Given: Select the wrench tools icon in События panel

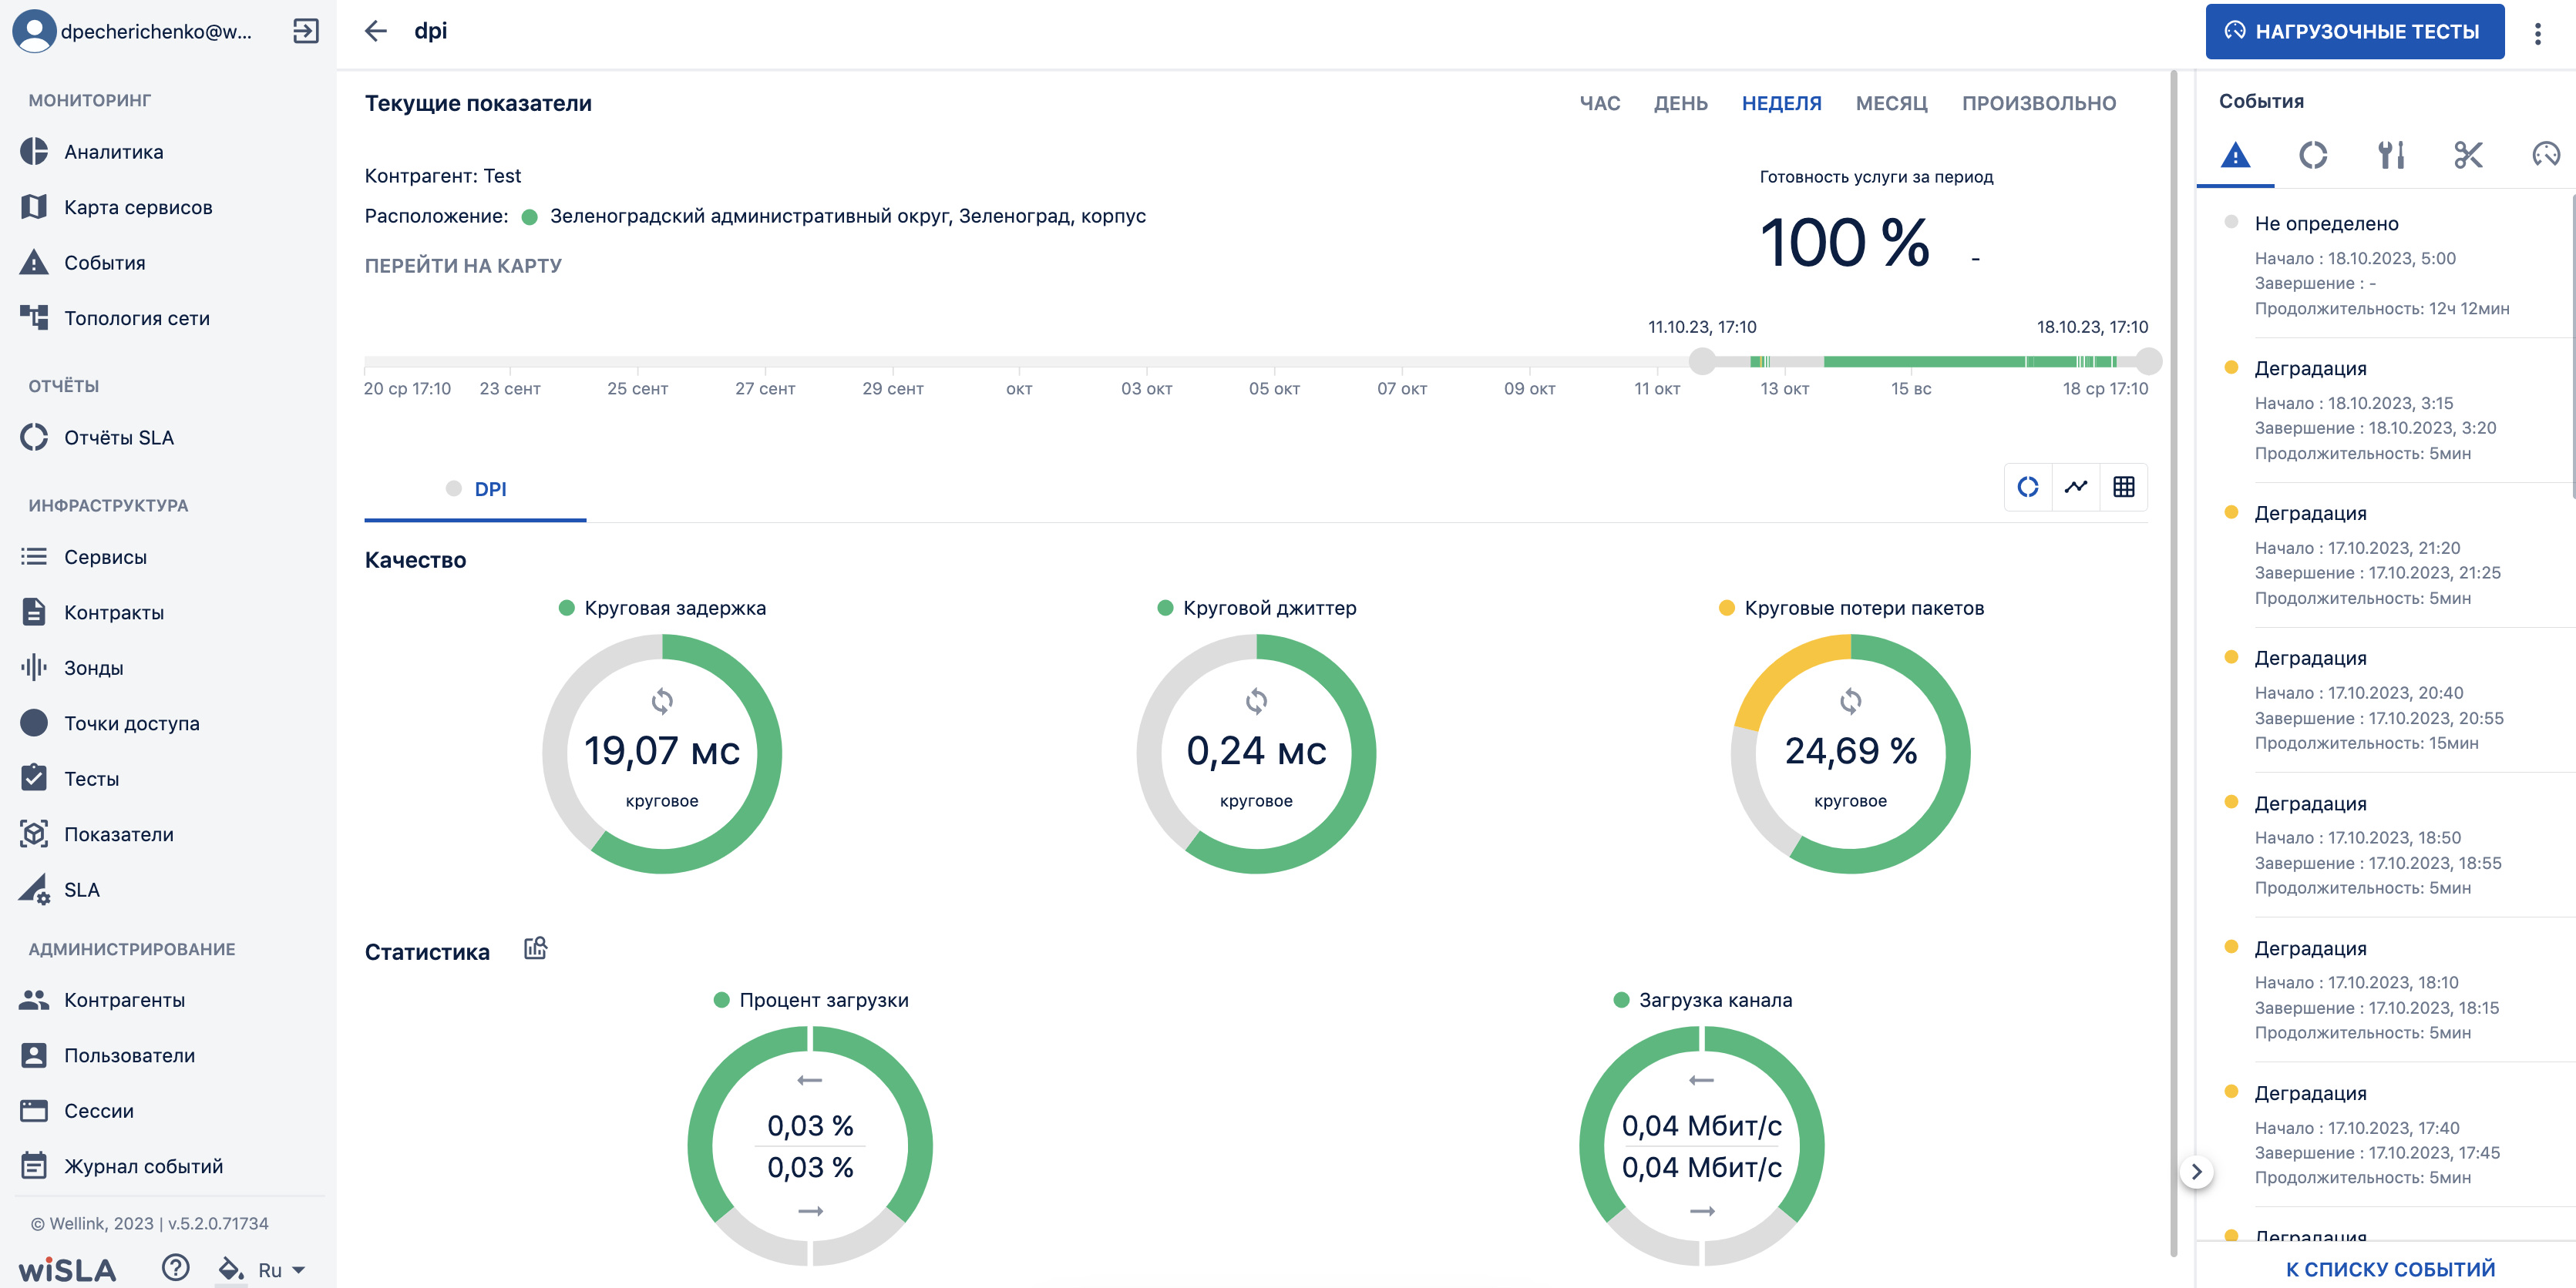Looking at the screenshot, I should click(2391, 155).
